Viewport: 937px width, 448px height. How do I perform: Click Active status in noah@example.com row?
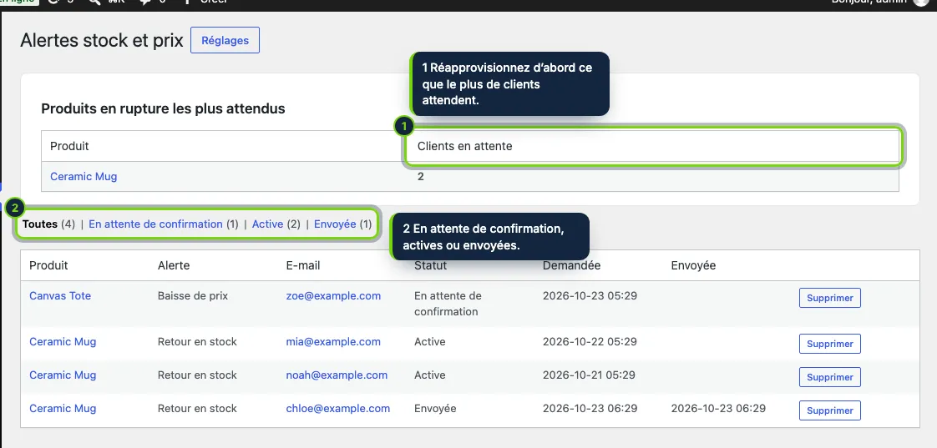(x=429, y=375)
